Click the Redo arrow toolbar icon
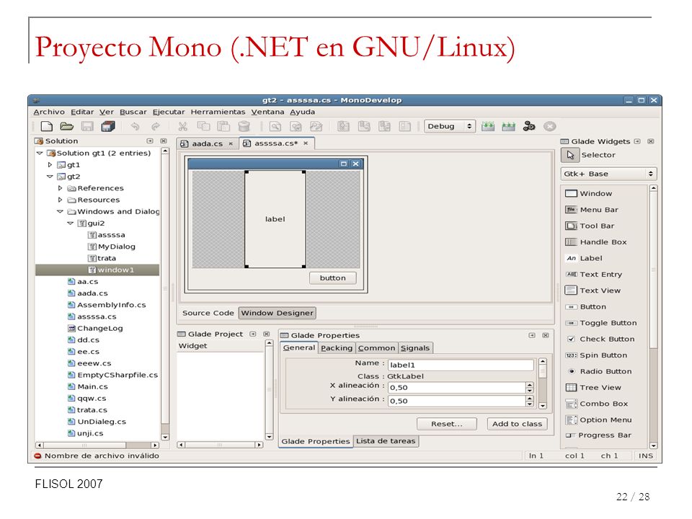The height and width of the screenshot is (519, 692). coord(156,126)
